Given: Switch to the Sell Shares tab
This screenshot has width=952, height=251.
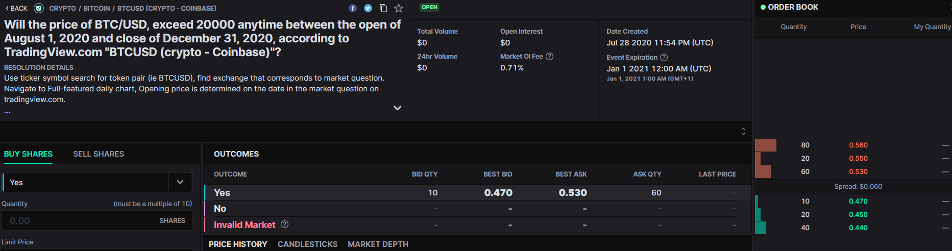Looking at the screenshot, I should 99,154.
